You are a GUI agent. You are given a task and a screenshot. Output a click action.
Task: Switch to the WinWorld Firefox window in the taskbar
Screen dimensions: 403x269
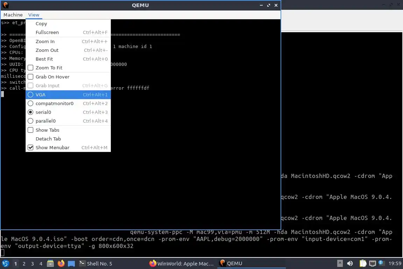(x=182, y=264)
